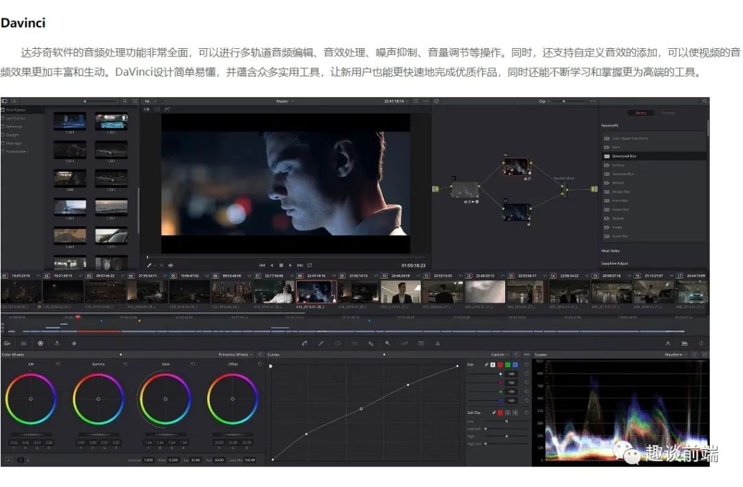Open the Blur palette icon
Image resolution: width=743 pixels, height=487 pixels.
click(371, 343)
